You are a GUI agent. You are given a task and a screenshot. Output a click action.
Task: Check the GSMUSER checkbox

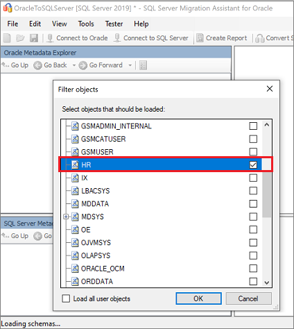[x=253, y=152]
